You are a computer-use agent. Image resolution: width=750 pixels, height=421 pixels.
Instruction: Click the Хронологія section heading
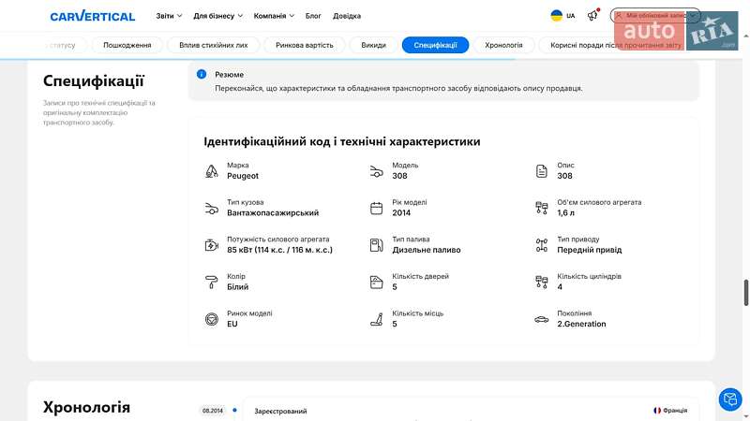[x=86, y=407]
